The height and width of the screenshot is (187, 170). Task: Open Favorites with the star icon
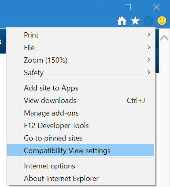pos(135,21)
